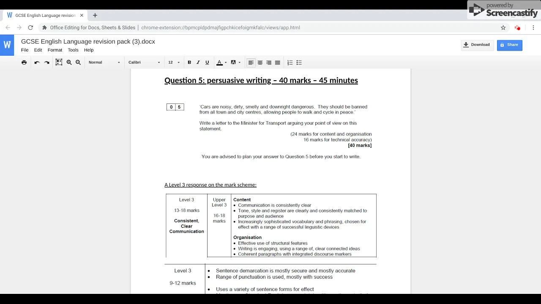Select the GCSE English Language revision browser tab
The image size is (541, 304).
pos(45,15)
